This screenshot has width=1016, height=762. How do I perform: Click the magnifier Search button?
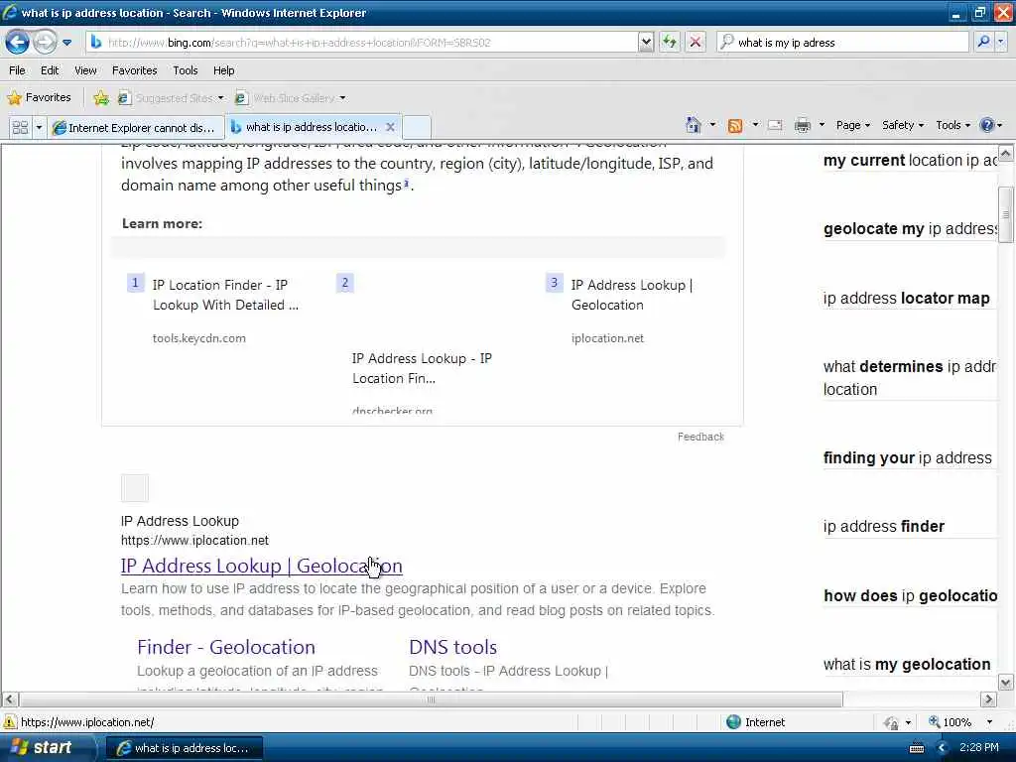(983, 42)
